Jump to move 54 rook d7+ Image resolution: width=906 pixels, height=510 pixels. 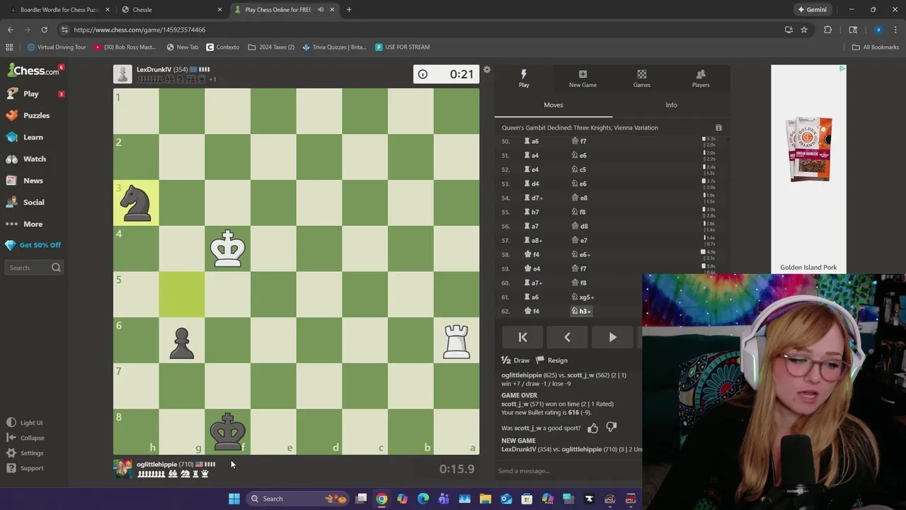point(534,198)
